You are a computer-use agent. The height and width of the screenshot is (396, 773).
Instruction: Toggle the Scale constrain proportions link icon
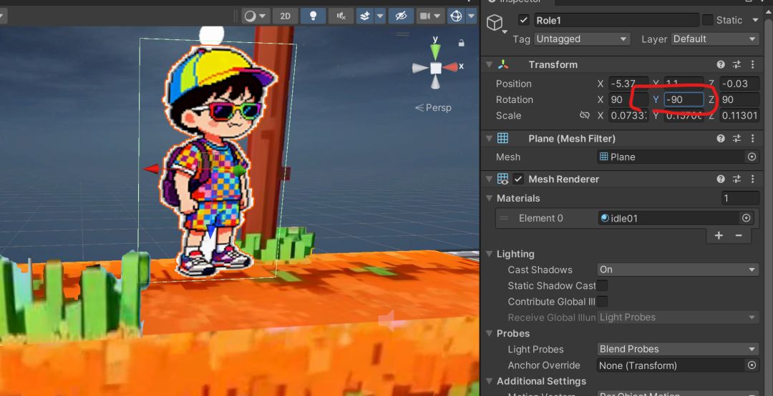(585, 115)
